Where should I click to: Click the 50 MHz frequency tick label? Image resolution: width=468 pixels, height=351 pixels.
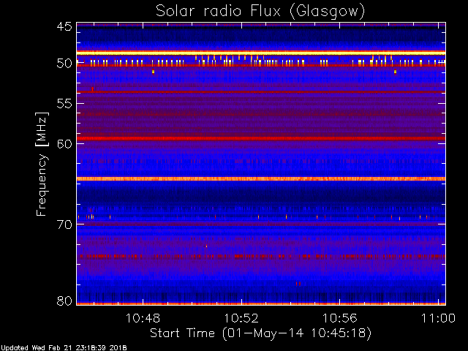tap(64, 64)
